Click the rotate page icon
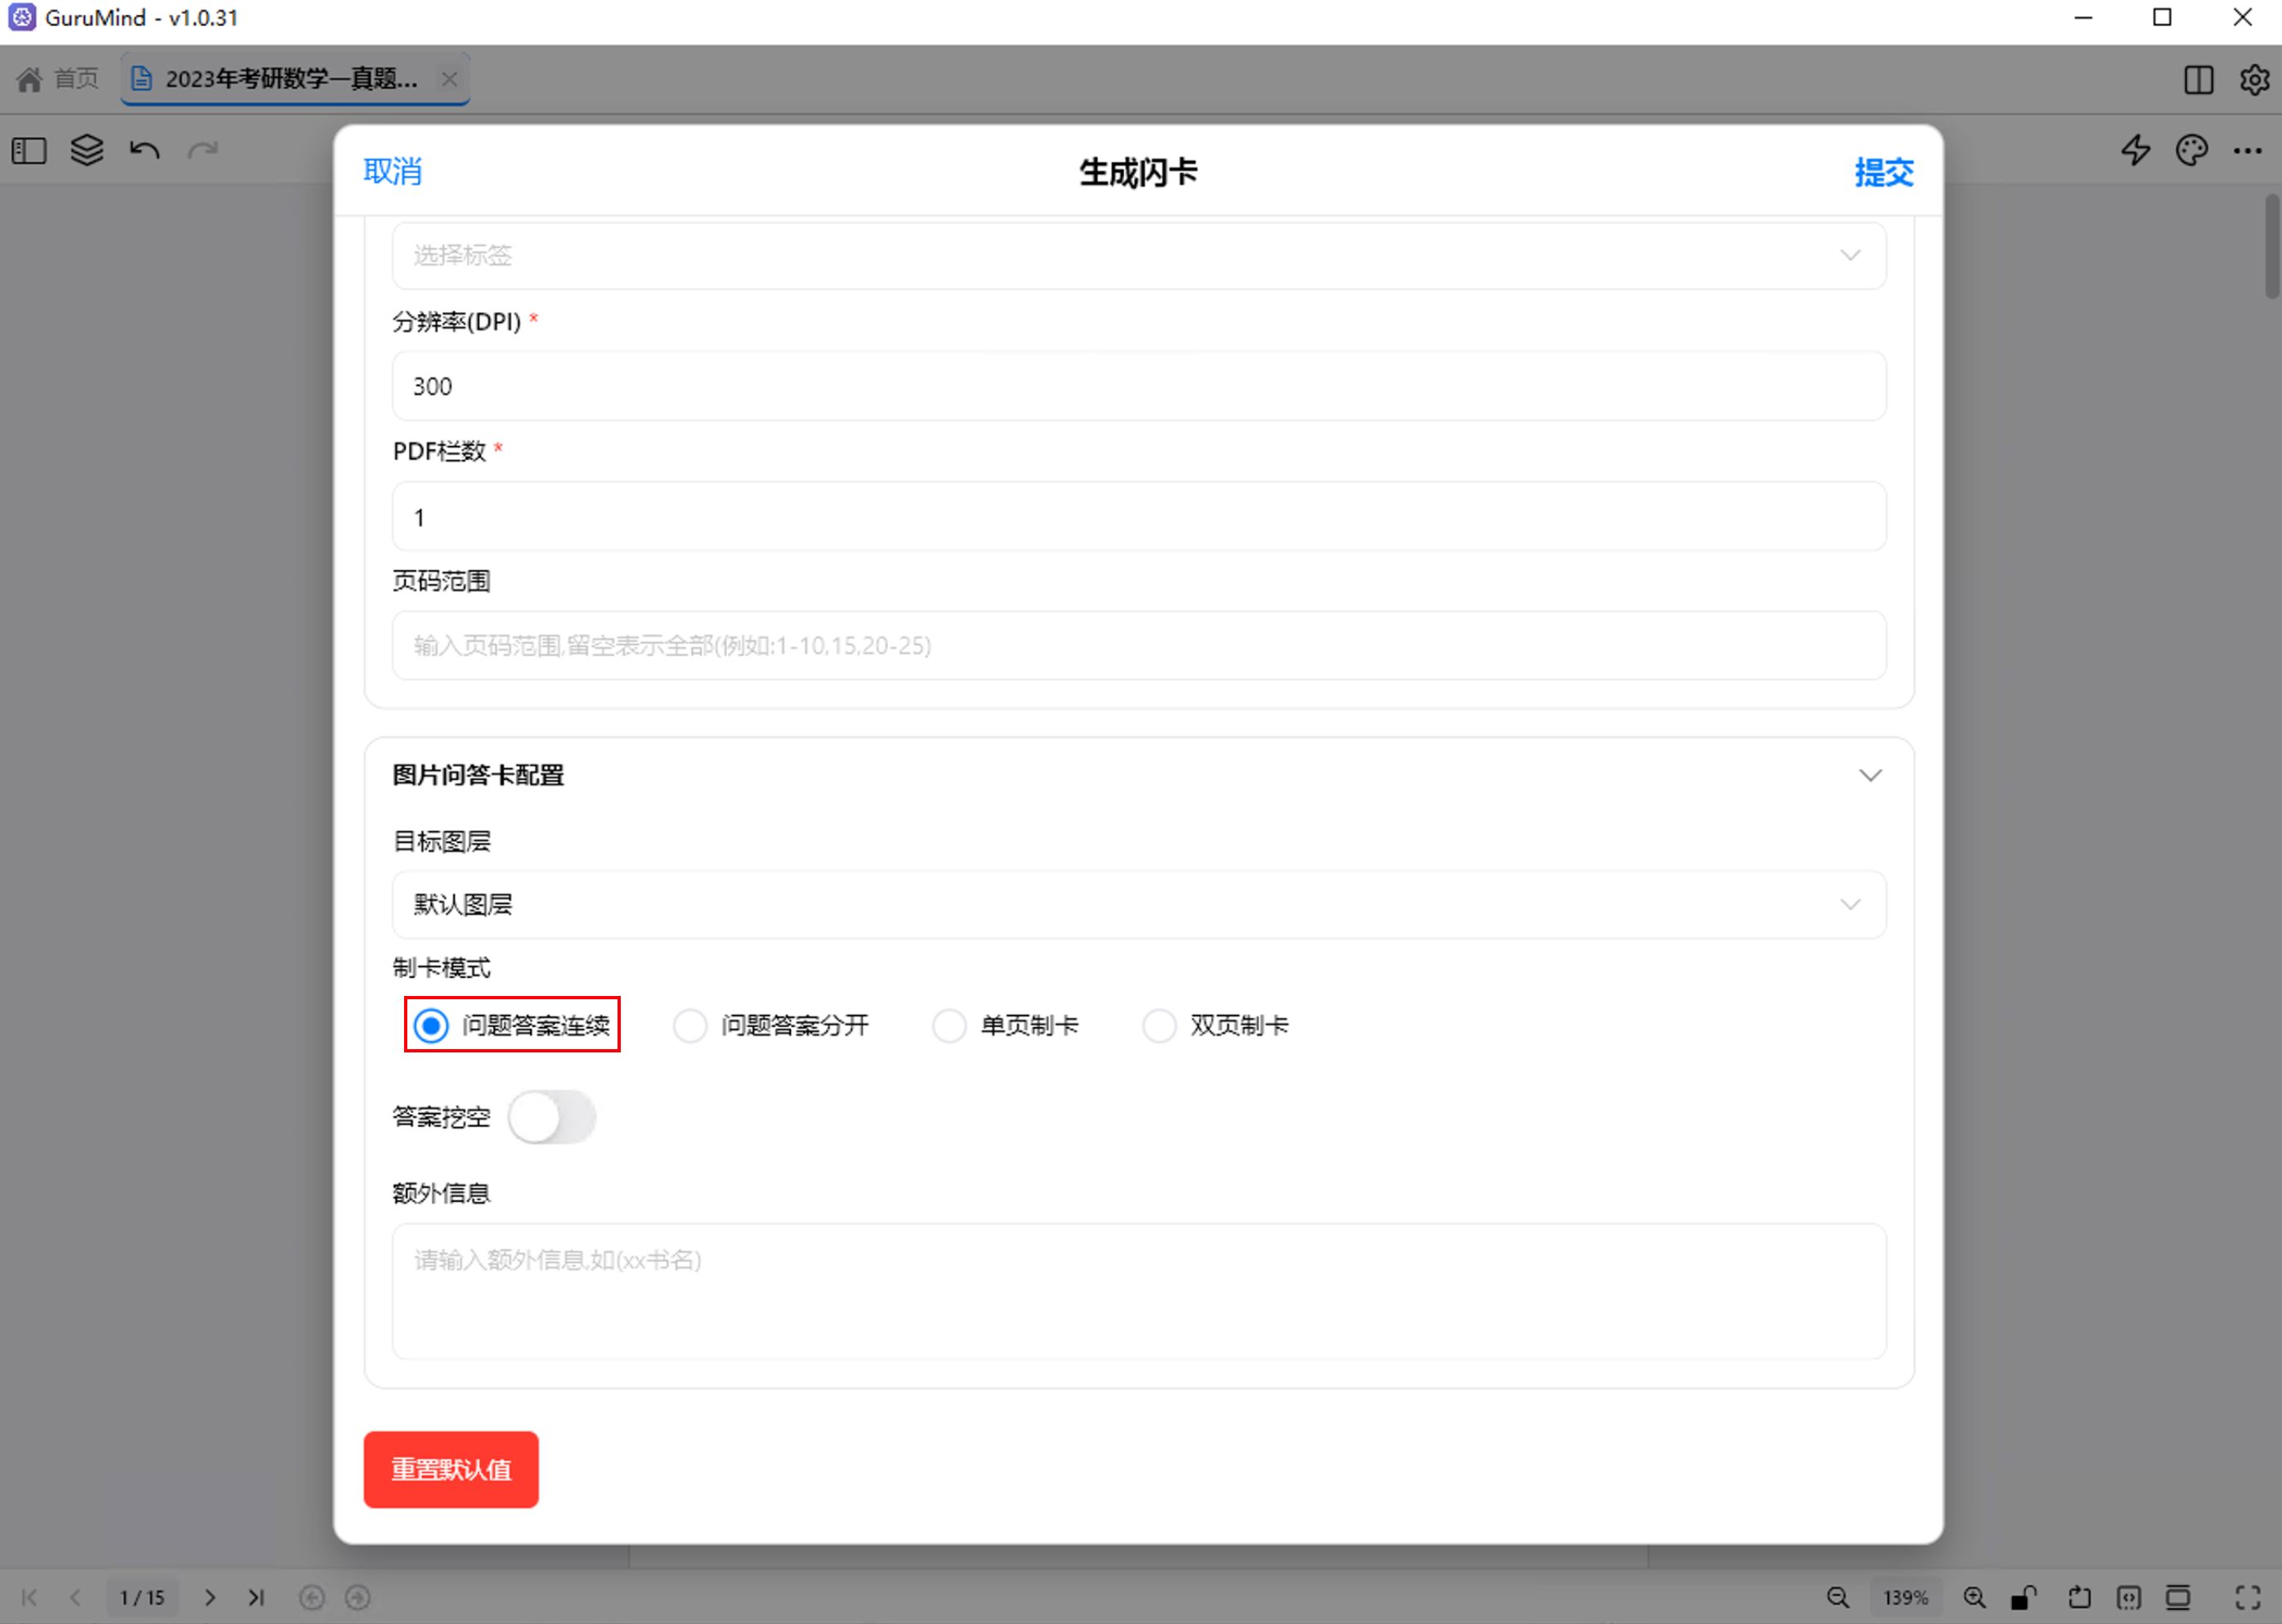 tap(2079, 1598)
